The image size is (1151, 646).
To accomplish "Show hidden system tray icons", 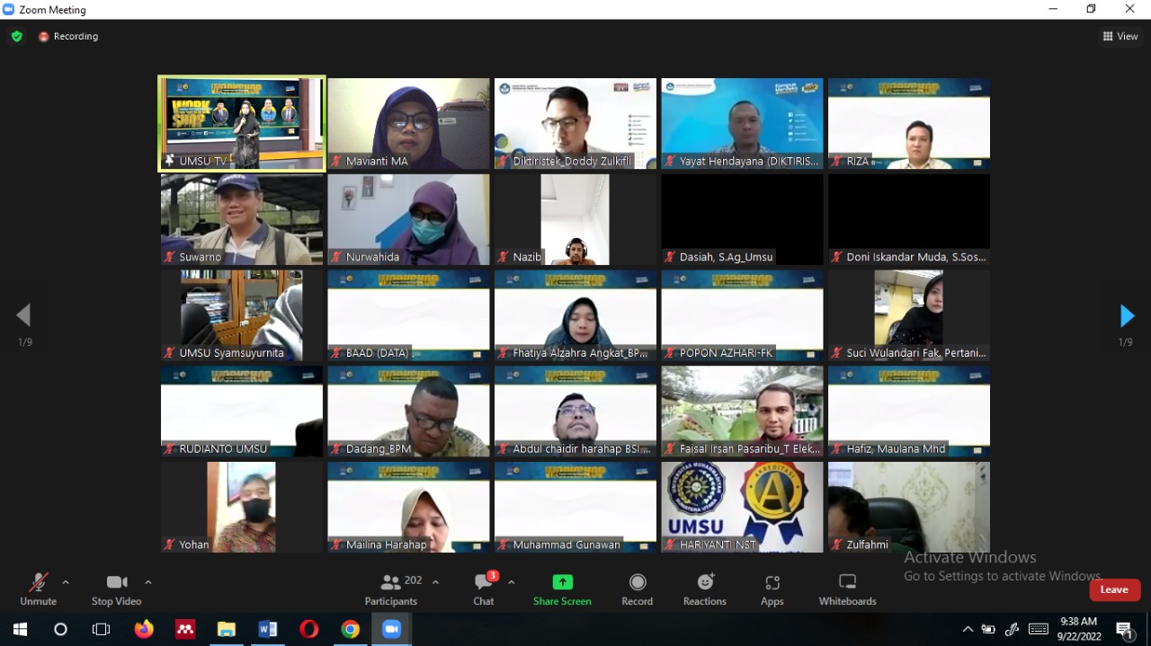I will (x=968, y=629).
